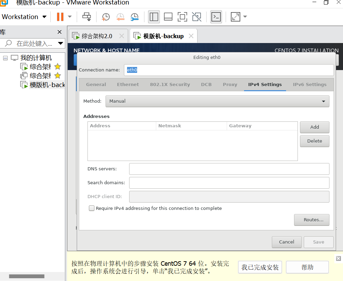Screen dimensions: 343x281
Task: Open the snapshot manager
Action: coord(135,17)
